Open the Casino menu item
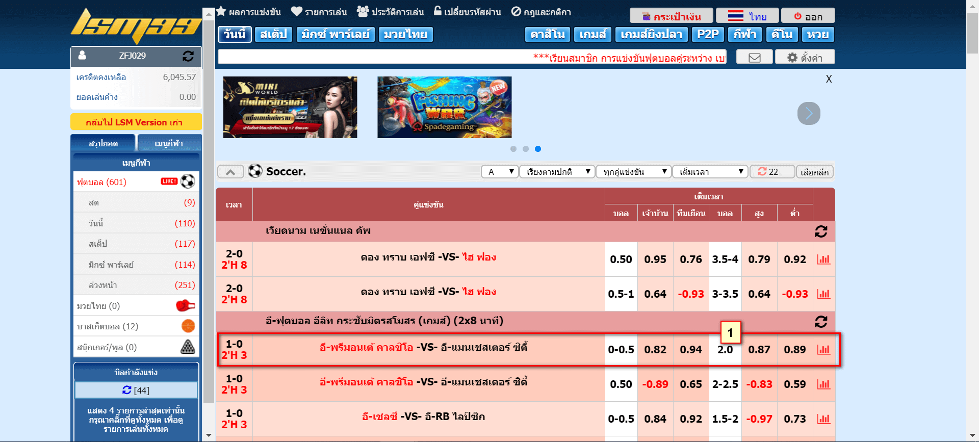The width and height of the screenshot is (979, 442). 547,34
